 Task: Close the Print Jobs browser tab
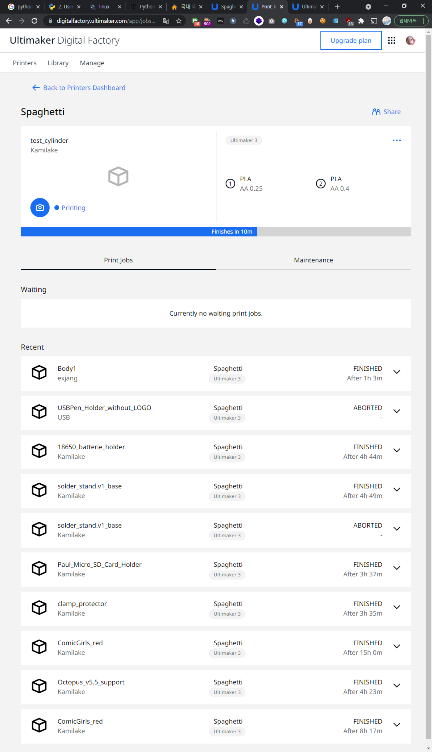point(282,7)
